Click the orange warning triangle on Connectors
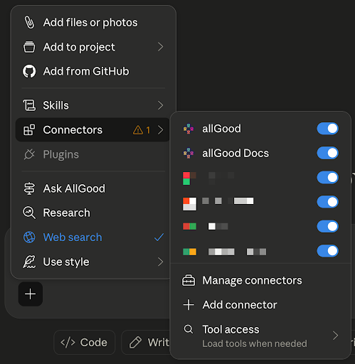The height and width of the screenshot is (364, 355). click(x=138, y=130)
